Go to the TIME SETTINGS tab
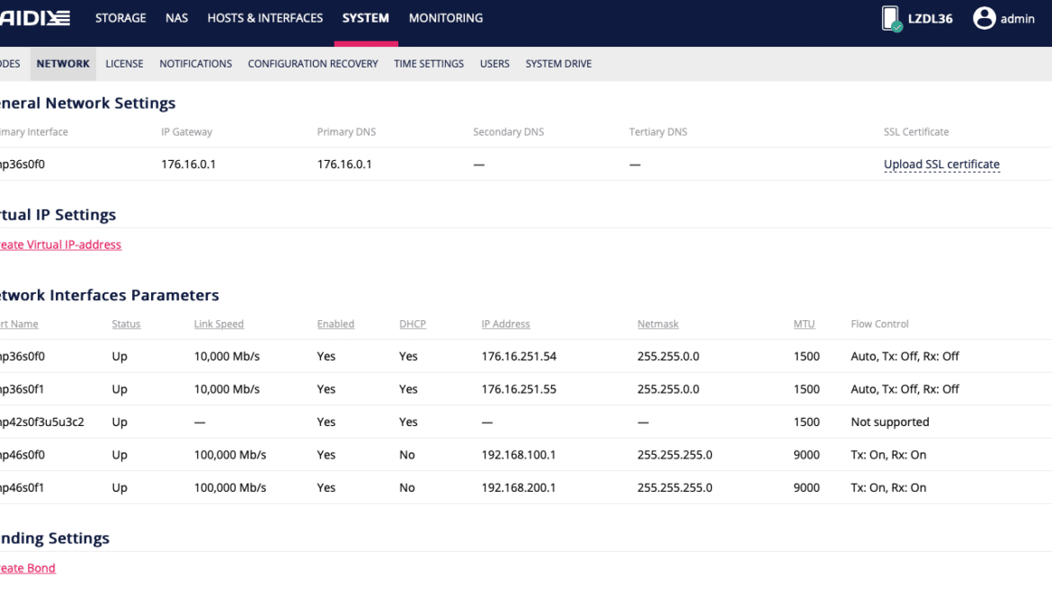 pyautogui.click(x=429, y=64)
